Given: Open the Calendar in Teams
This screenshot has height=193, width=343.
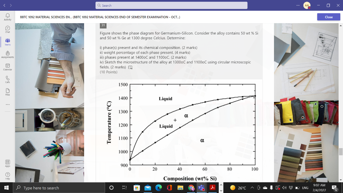Looking at the screenshot, I should point(7,67).
